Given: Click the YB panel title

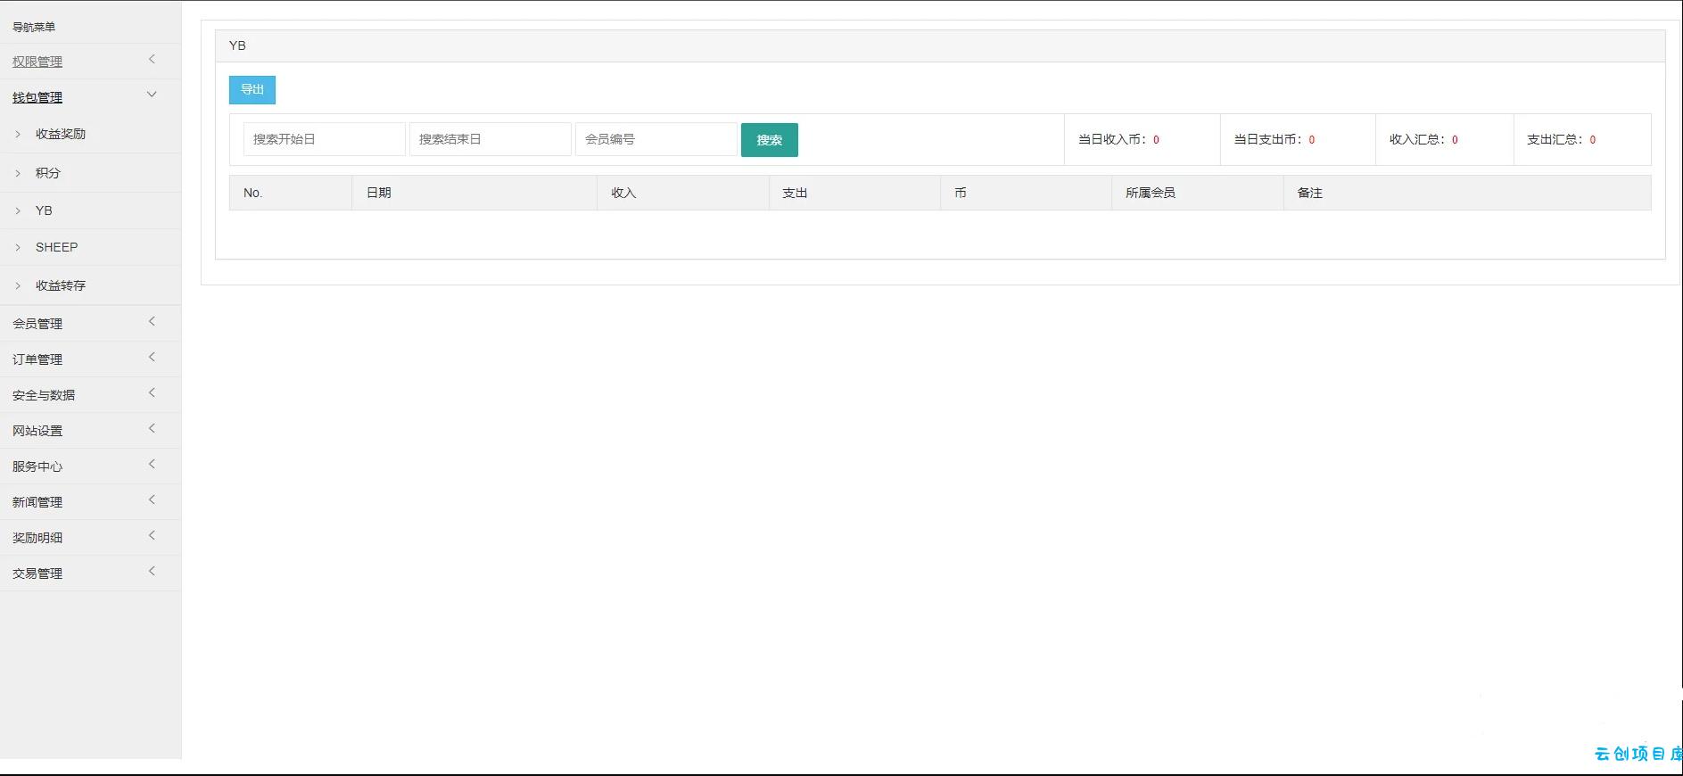Looking at the screenshot, I should [237, 45].
